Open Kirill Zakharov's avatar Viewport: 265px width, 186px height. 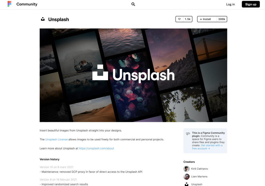point(186,169)
